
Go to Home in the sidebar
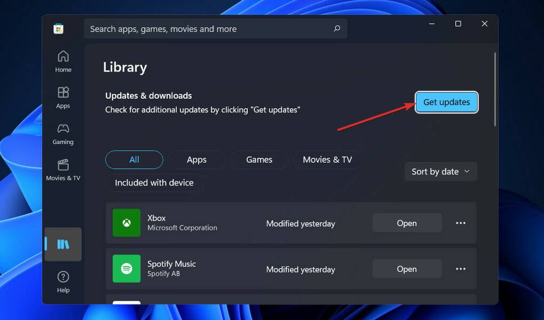(x=63, y=61)
